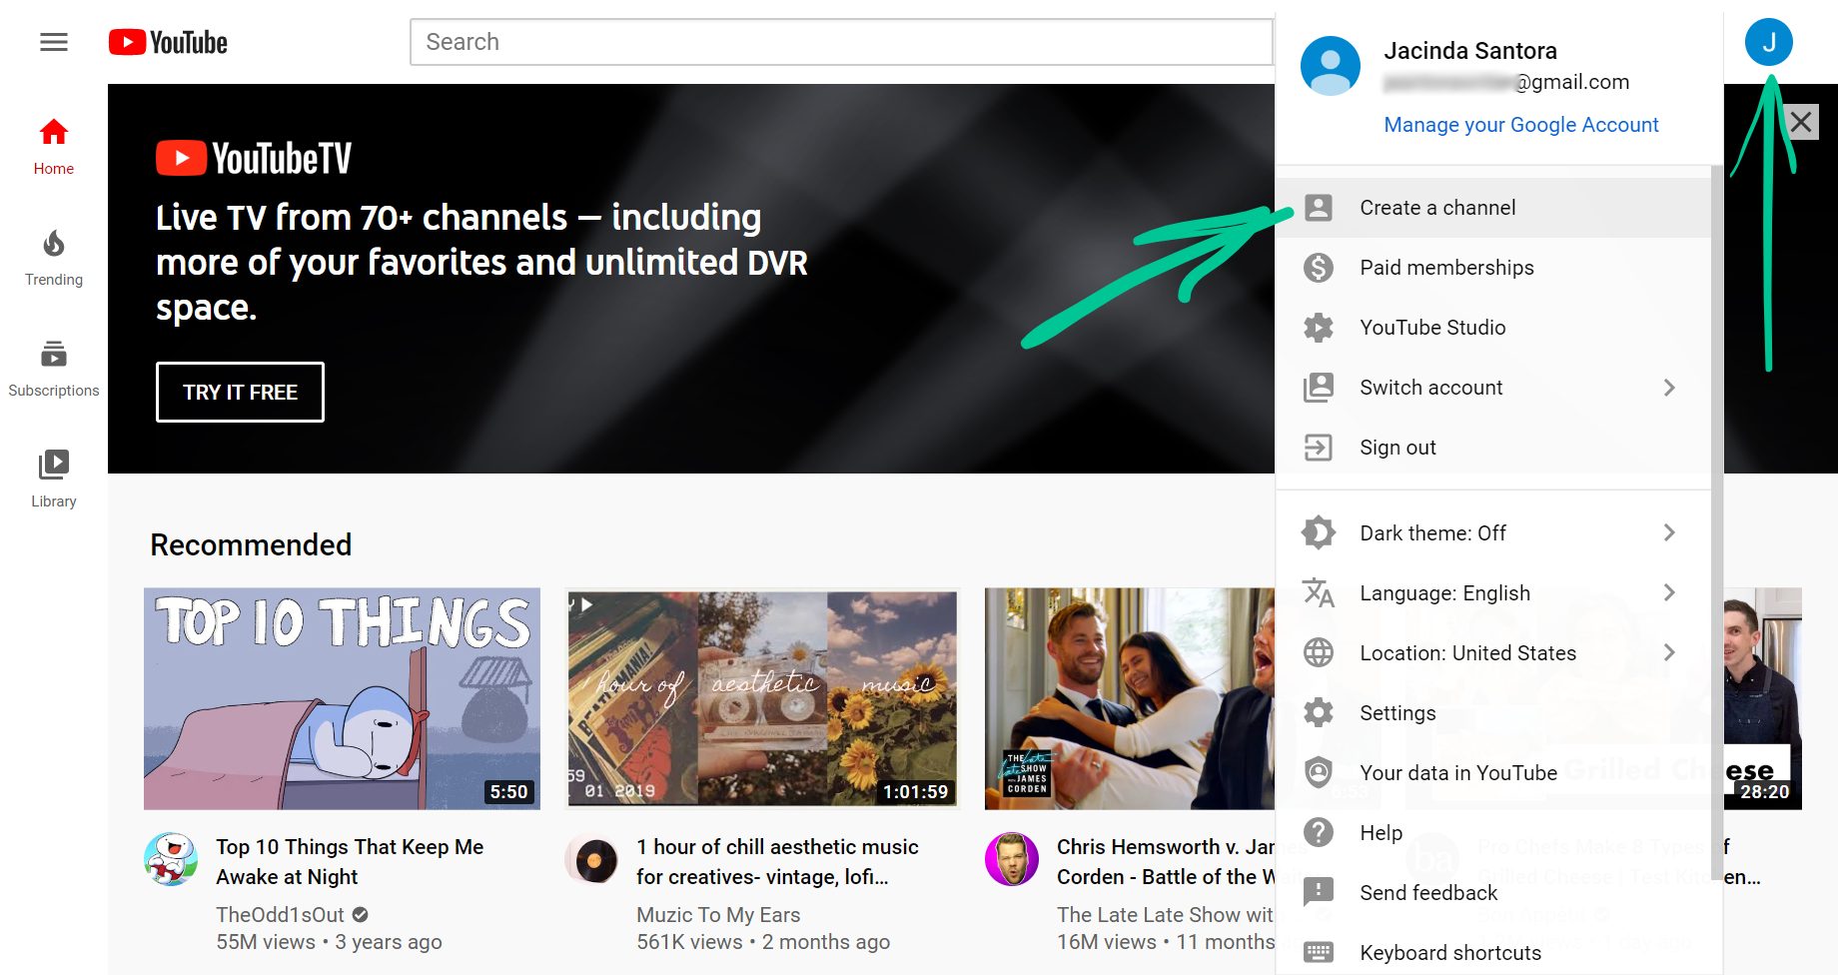The image size is (1838, 975).
Task: Expand the Location submenu chevron
Action: coord(1669,653)
